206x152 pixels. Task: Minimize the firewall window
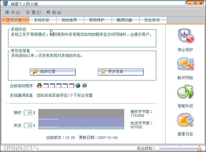(x=189, y=4)
